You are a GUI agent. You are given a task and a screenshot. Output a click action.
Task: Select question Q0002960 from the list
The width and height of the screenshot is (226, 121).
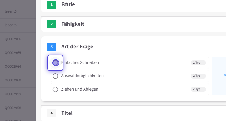[x=13, y=80]
